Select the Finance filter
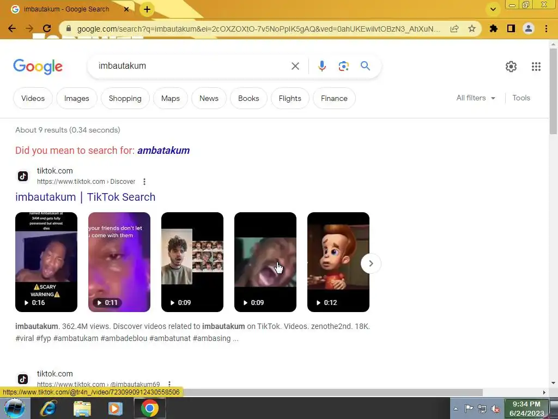 click(x=334, y=98)
